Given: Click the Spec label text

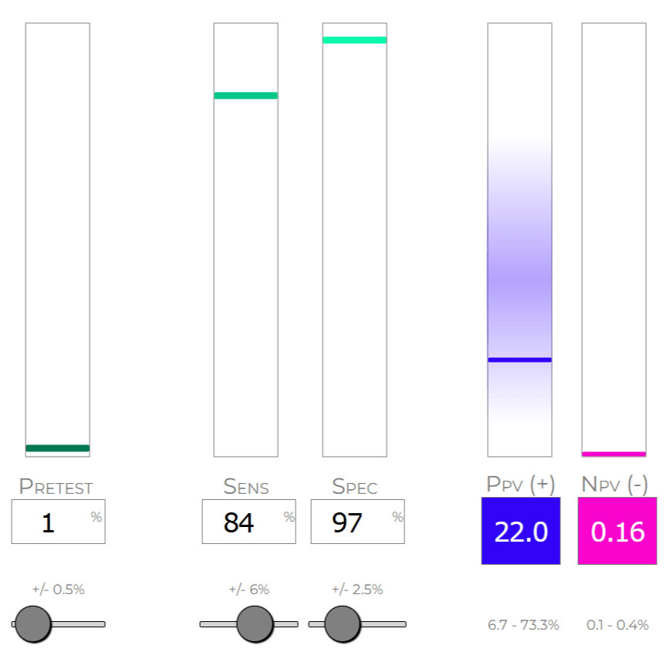Looking at the screenshot, I should click(354, 487).
